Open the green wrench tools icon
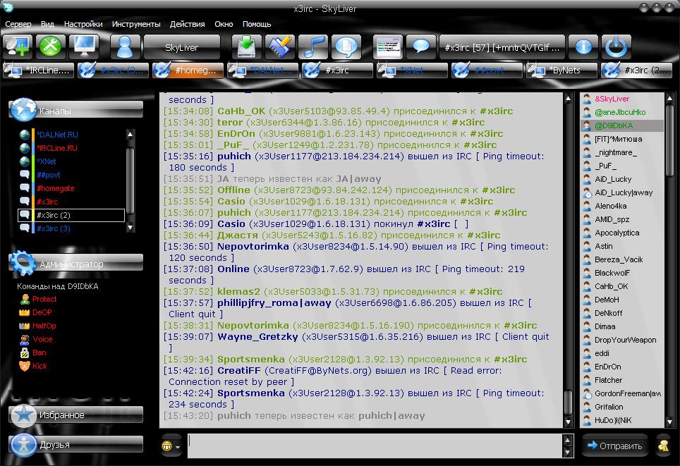Image resolution: width=680 pixels, height=466 pixels. click(x=51, y=47)
